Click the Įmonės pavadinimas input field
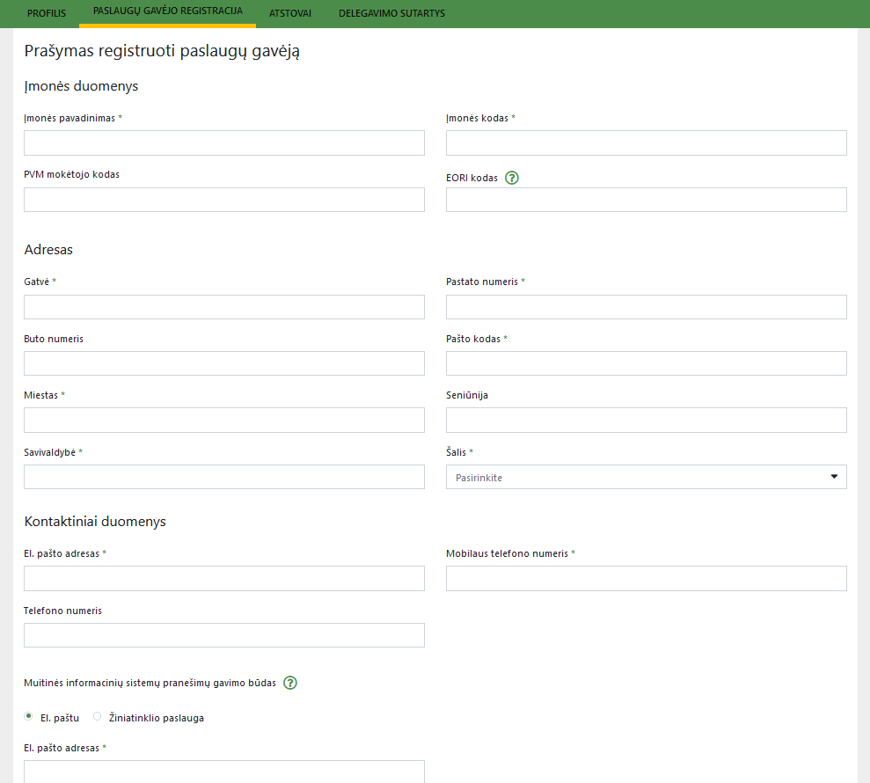Viewport: 870px width, 783px height. tap(223, 143)
